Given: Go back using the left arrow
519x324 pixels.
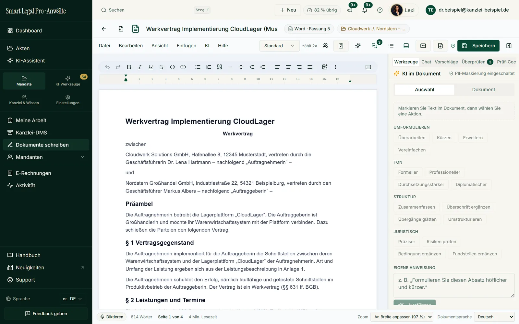Looking at the screenshot, I should [104, 29].
